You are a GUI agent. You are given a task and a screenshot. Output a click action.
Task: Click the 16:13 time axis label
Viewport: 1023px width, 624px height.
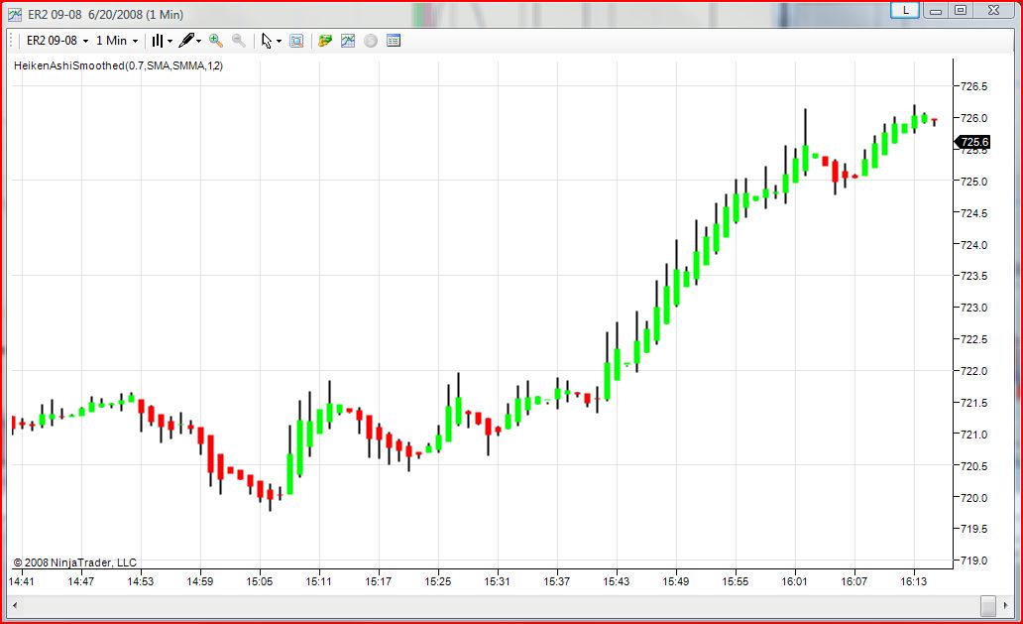tap(913, 581)
